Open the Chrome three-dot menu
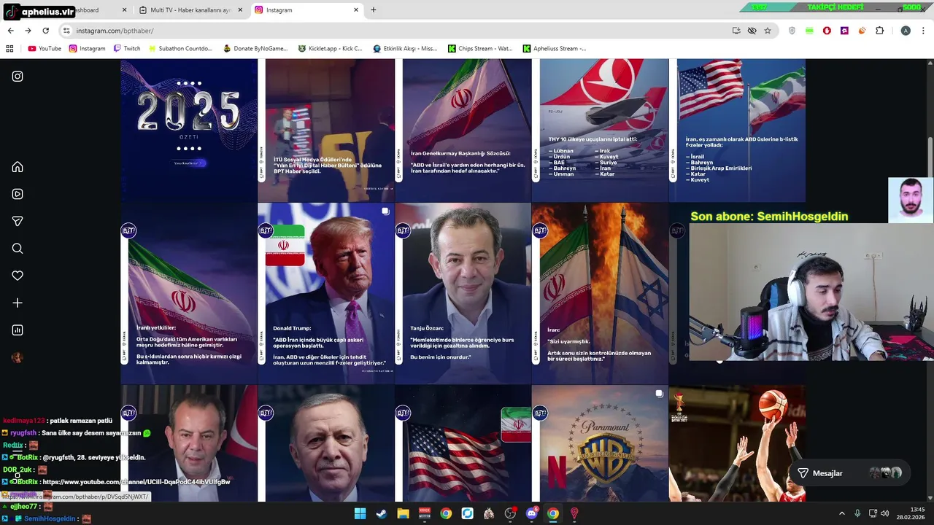934x525 pixels. pyautogui.click(x=922, y=31)
